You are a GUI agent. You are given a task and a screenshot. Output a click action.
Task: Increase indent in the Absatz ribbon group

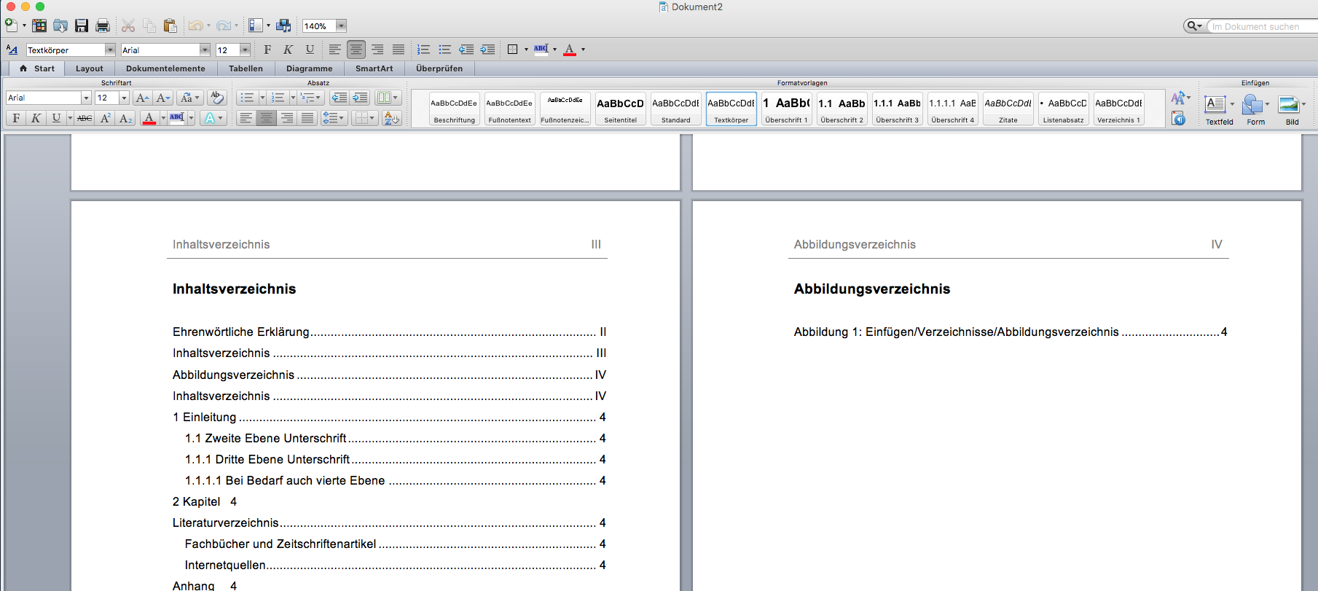point(360,98)
